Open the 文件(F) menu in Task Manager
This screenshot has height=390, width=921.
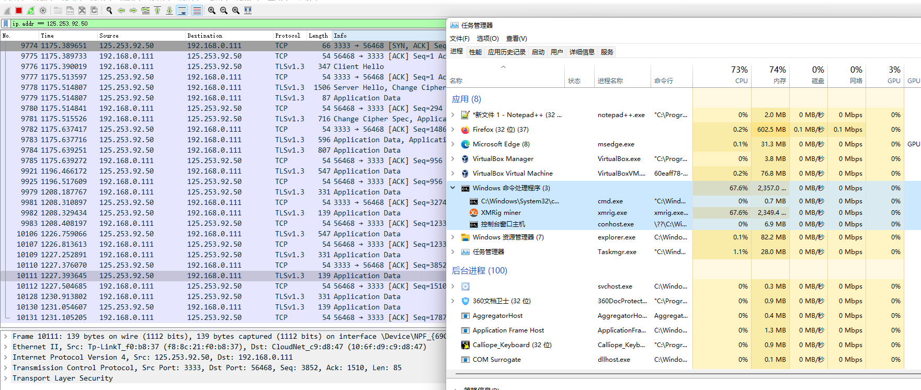(x=460, y=39)
